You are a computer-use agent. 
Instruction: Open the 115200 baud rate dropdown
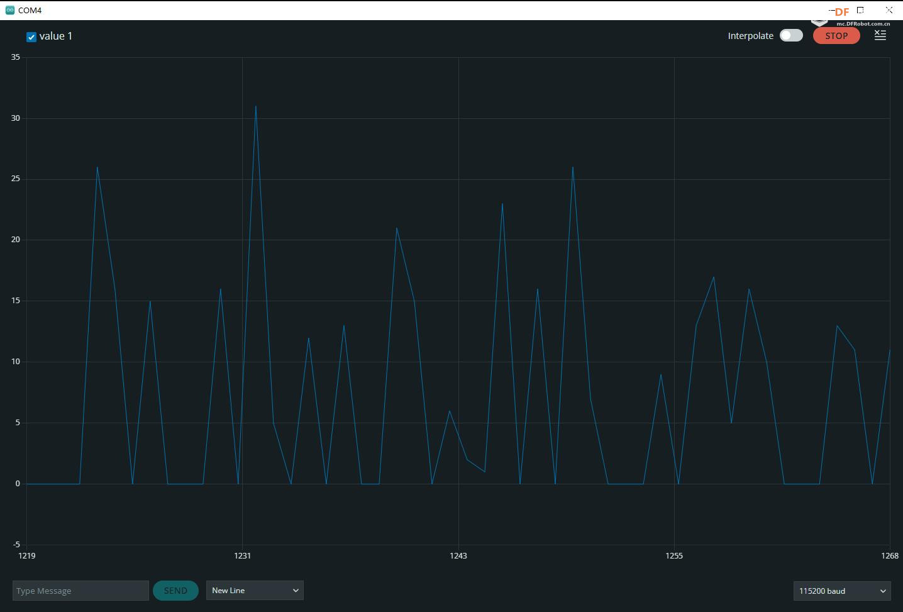pyautogui.click(x=842, y=591)
